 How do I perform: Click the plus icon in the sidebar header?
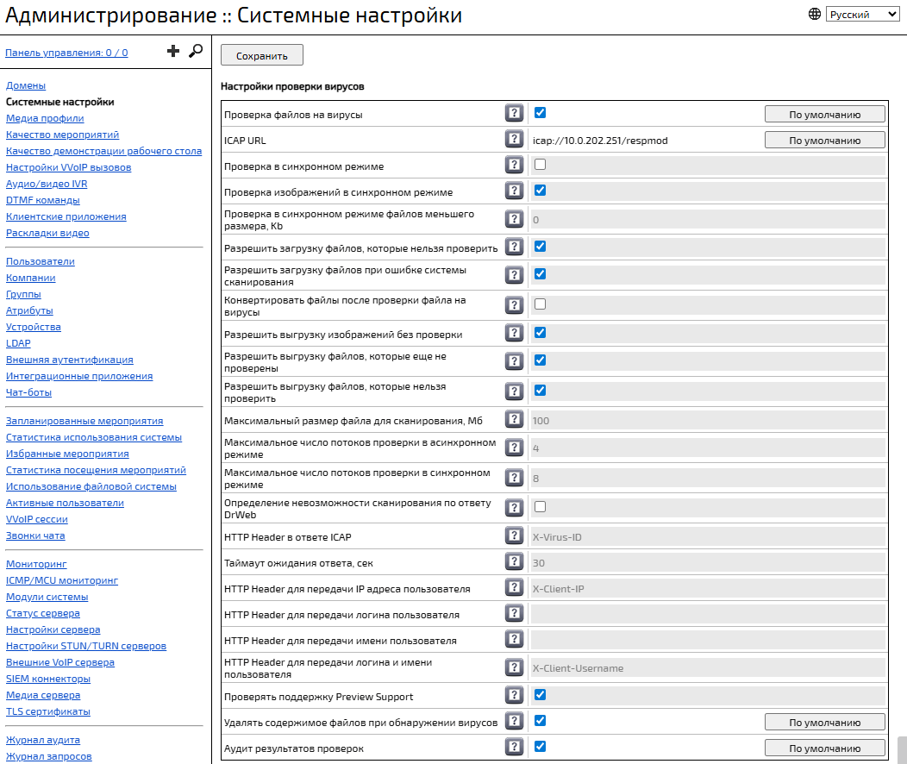coord(173,52)
